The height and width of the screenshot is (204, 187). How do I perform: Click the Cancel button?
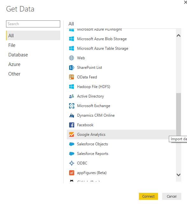(172, 196)
